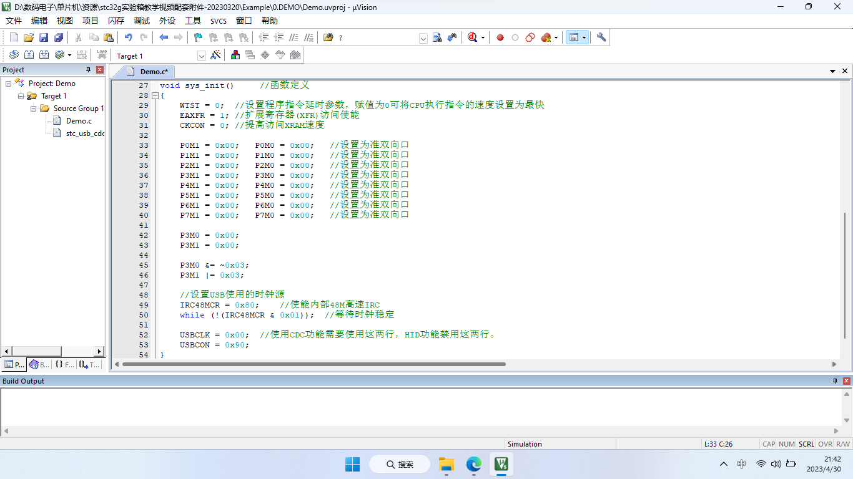Open Find in Files icon

[328, 37]
